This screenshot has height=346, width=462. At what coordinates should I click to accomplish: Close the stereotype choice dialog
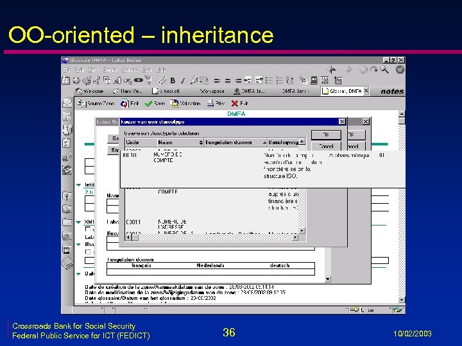point(342,122)
